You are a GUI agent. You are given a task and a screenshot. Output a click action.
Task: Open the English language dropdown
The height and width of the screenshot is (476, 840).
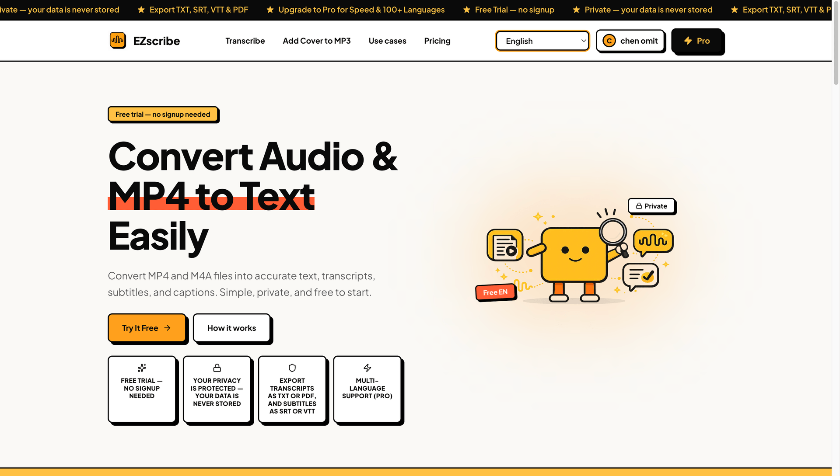coord(542,41)
